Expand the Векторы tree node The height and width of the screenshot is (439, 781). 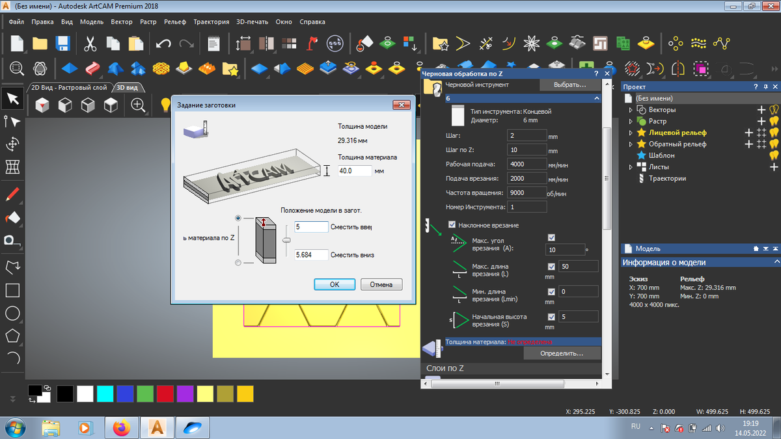(x=630, y=110)
